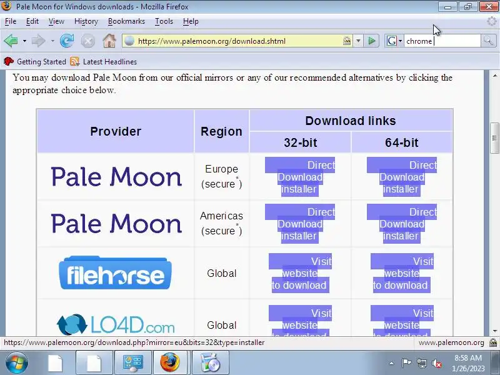Click the Americas (secure) region cell
The width and height of the screenshot is (500, 375).
click(x=222, y=223)
